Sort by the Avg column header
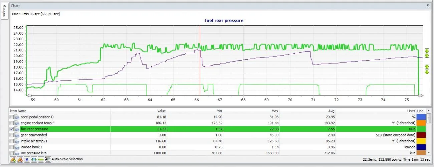 coord(307,111)
